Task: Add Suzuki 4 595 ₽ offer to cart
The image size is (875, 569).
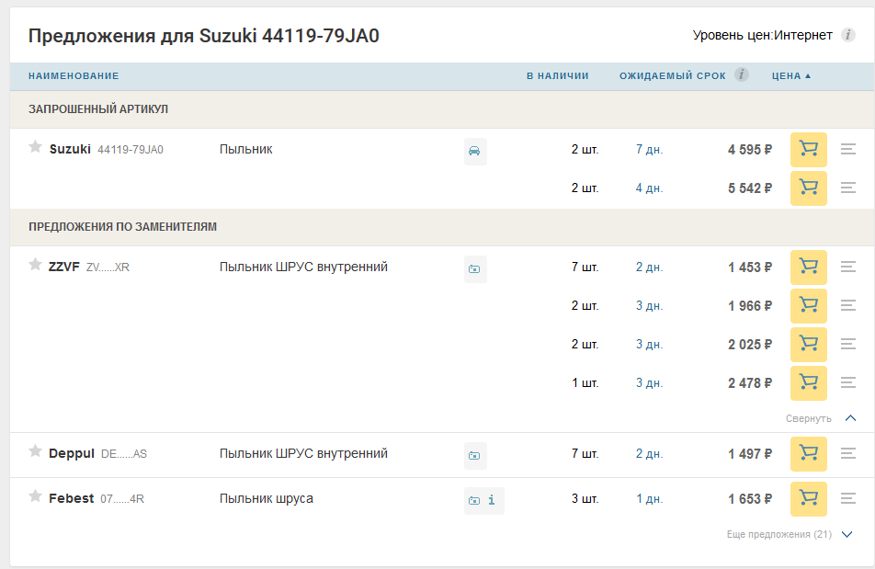Action: pyautogui.click(x=808, y=150)
